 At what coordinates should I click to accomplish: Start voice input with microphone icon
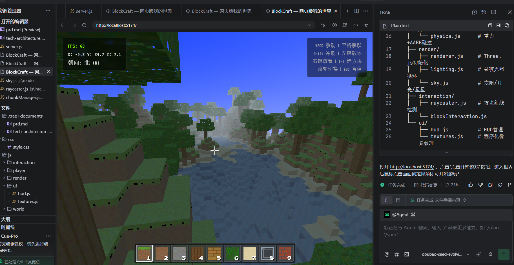[490, 254]
